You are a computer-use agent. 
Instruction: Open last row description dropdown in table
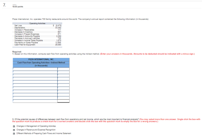tap(35, 101)
